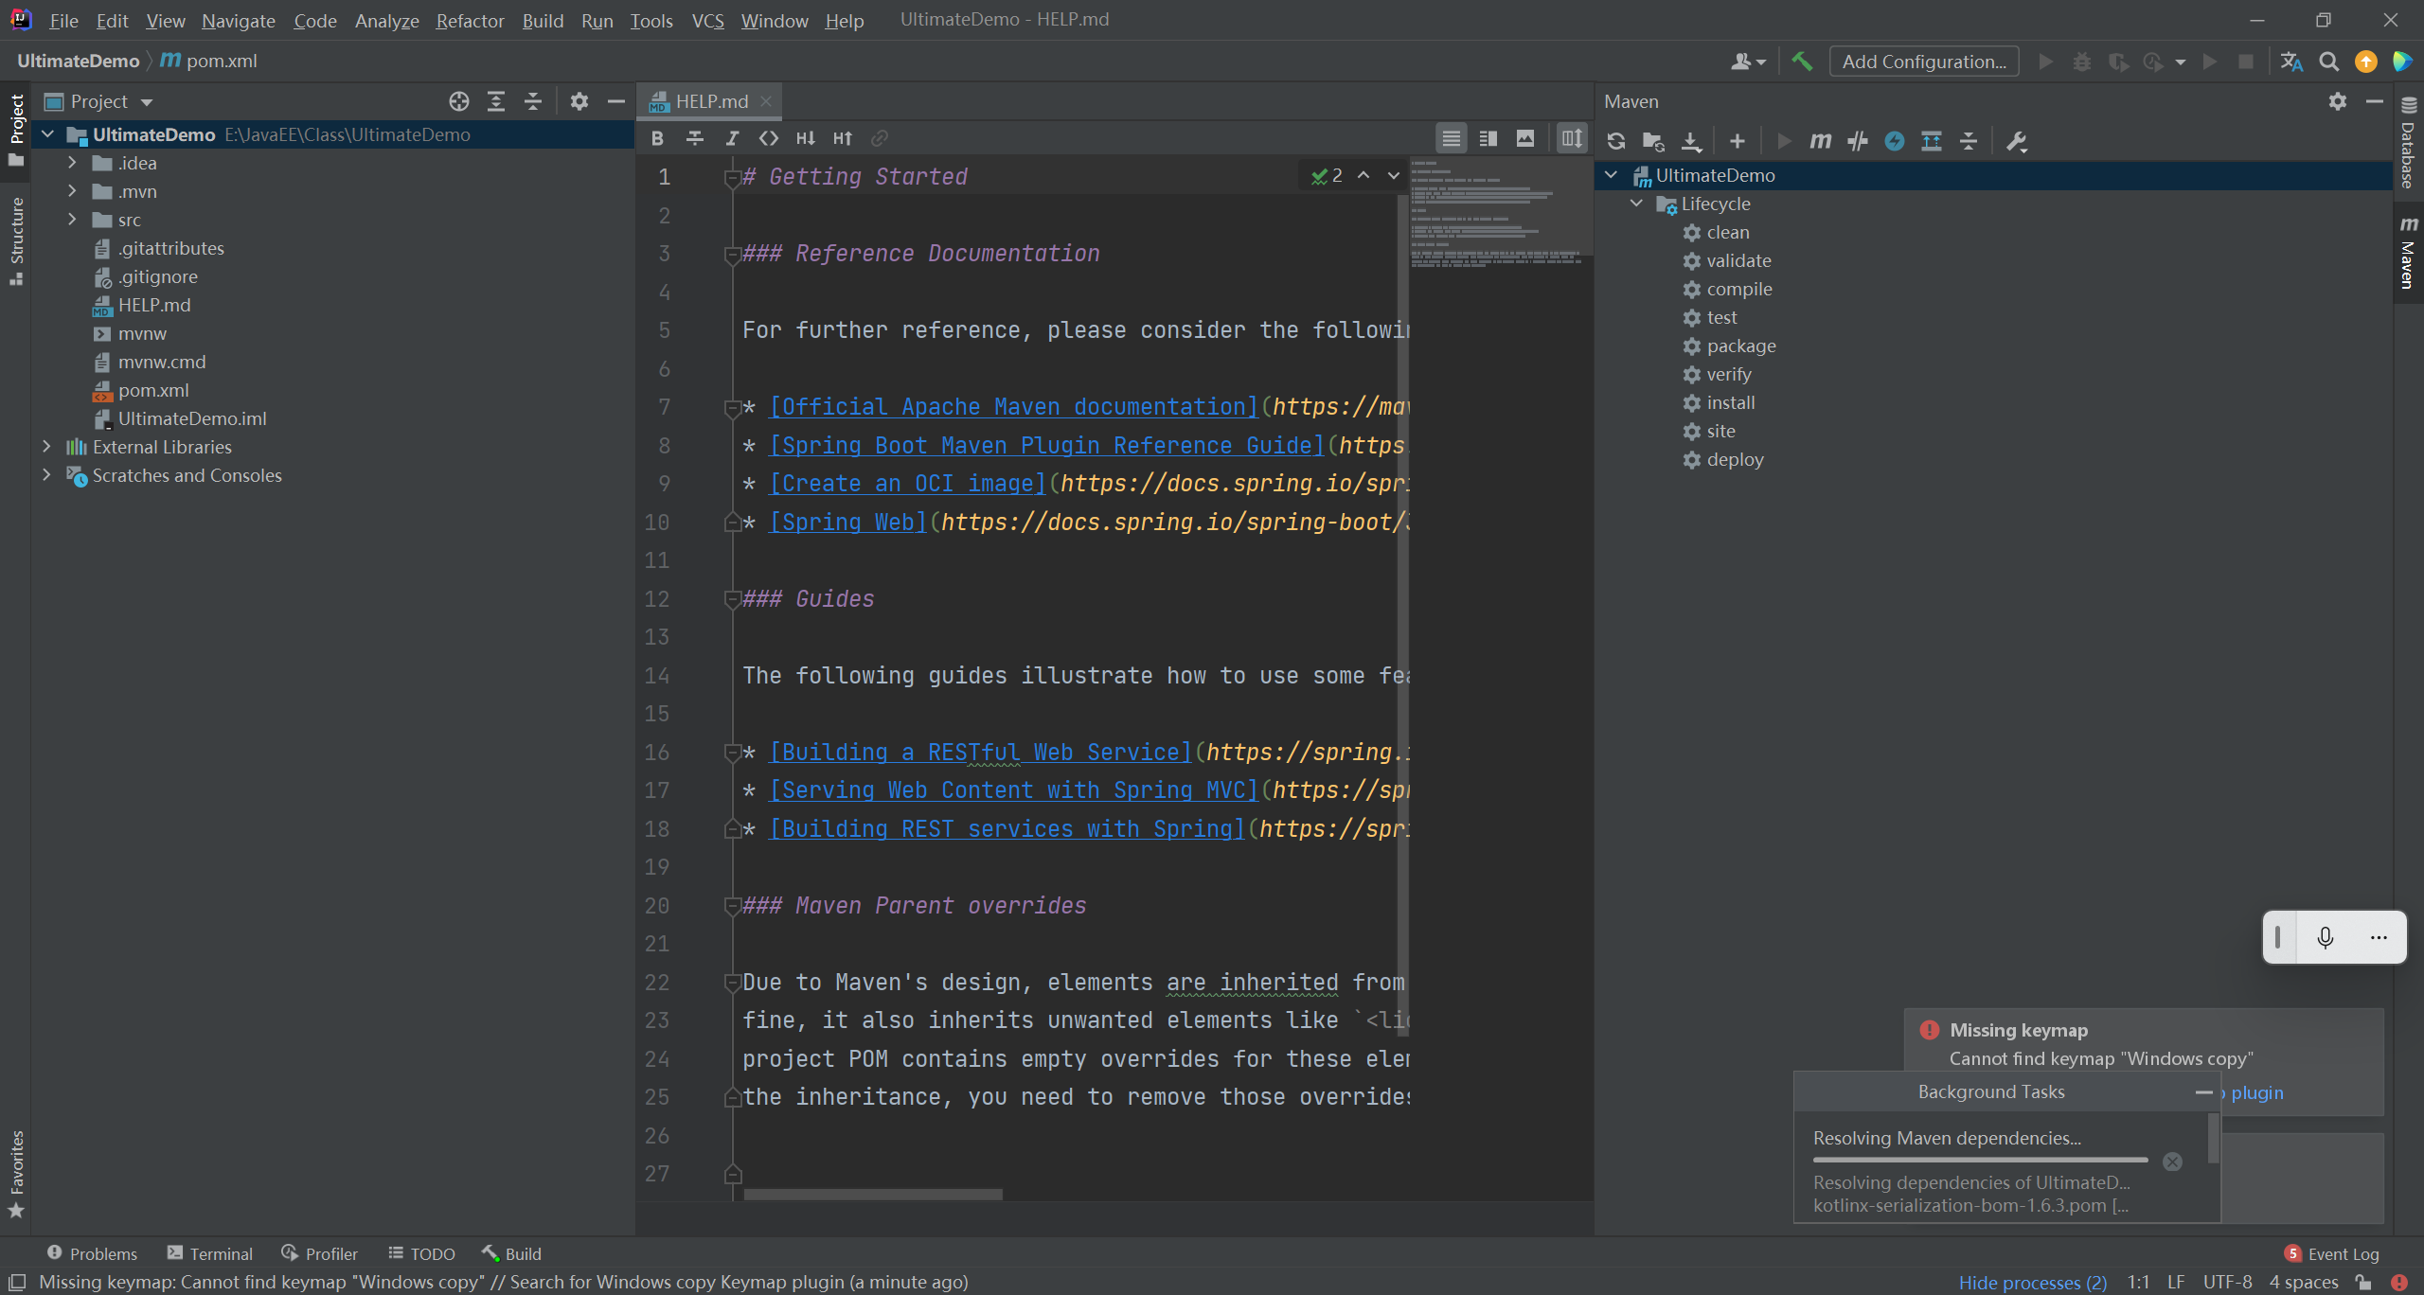This screenshot has height=1295, width=2424.
Task: Expand all in Project panel toolbar
Action: point(496,101)
